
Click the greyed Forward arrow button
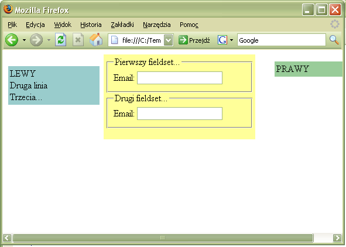coord(36,40)
